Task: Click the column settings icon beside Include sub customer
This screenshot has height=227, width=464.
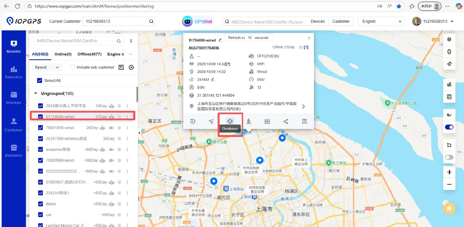Action: [x=121, y=67]
